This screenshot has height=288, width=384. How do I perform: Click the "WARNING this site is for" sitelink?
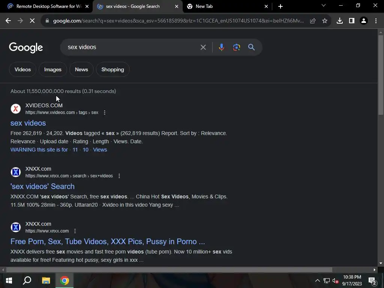pyautogui.click(x=39, y=150)
